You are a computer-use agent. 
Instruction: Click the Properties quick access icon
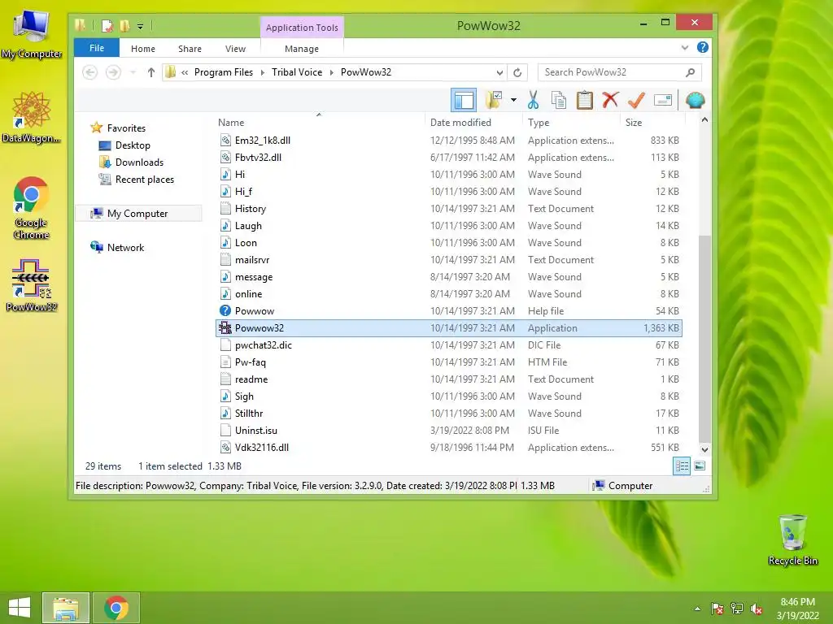click(108, 25)
